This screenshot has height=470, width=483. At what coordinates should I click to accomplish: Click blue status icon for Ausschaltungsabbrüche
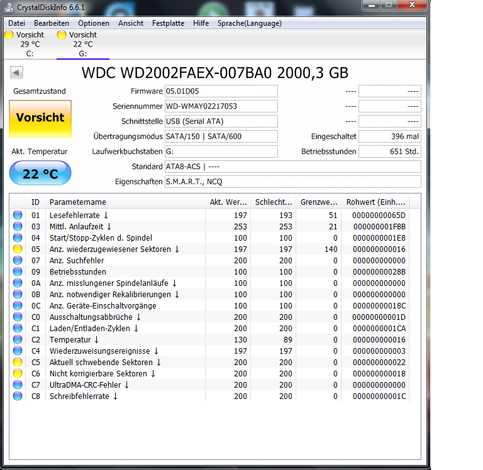18,317
